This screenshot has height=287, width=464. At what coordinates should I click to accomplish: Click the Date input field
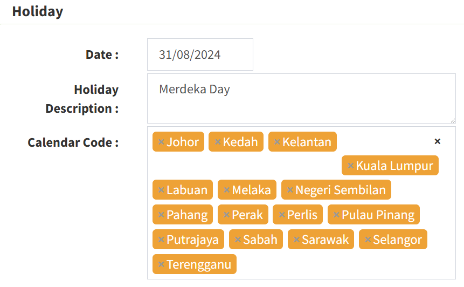tap(200, 54)
